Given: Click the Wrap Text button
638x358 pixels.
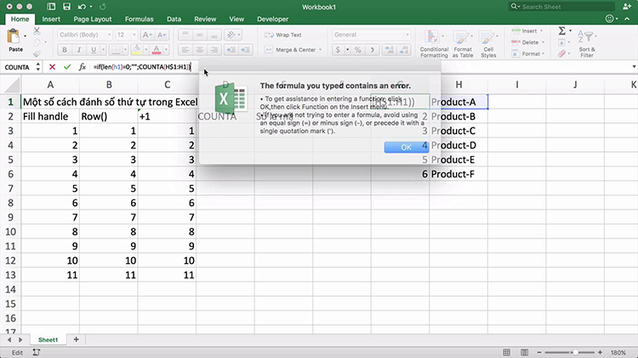Looking at the screenshot, I should (283, 35).
